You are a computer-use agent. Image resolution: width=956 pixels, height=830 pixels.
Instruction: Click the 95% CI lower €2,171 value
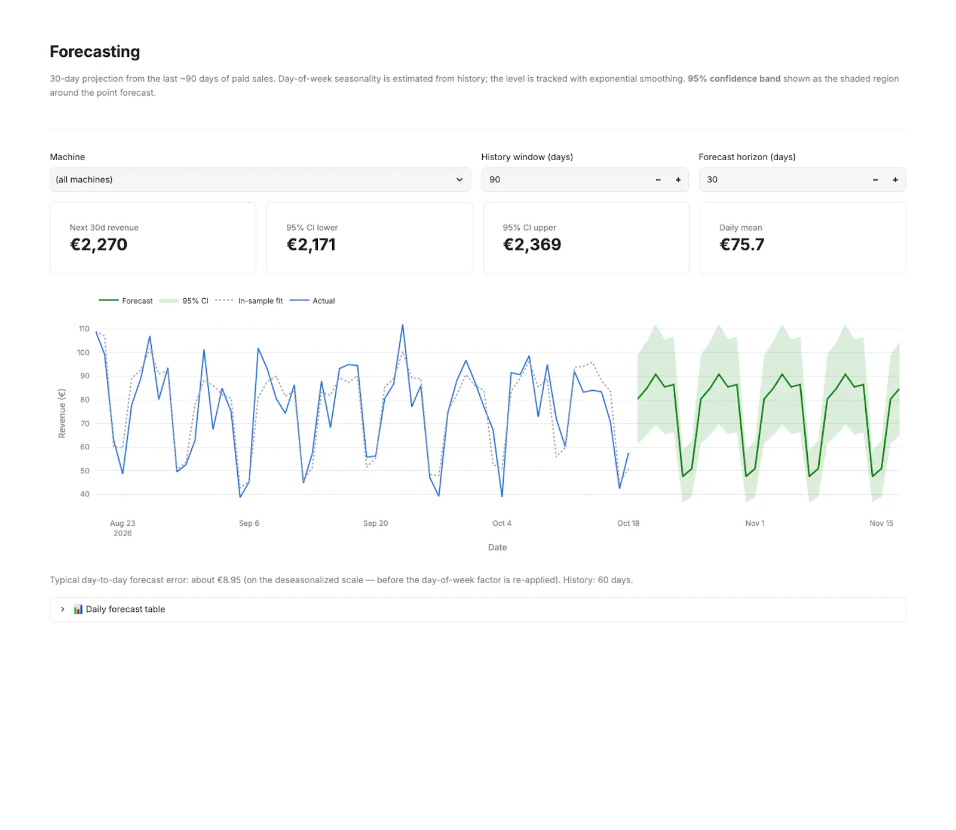tap(311, 244)
